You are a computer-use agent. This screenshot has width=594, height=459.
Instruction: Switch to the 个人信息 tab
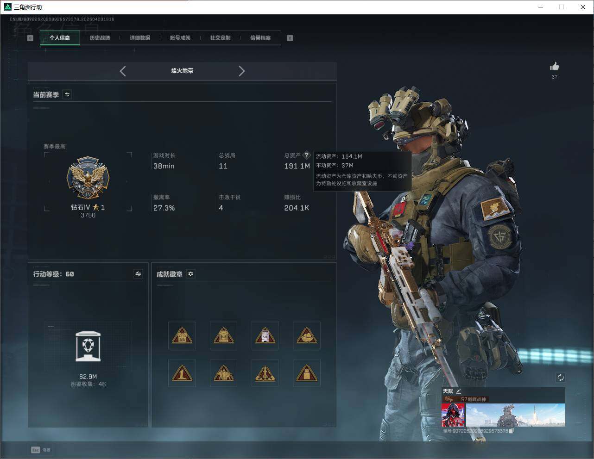pyautogui.click(x=60, y=38)
